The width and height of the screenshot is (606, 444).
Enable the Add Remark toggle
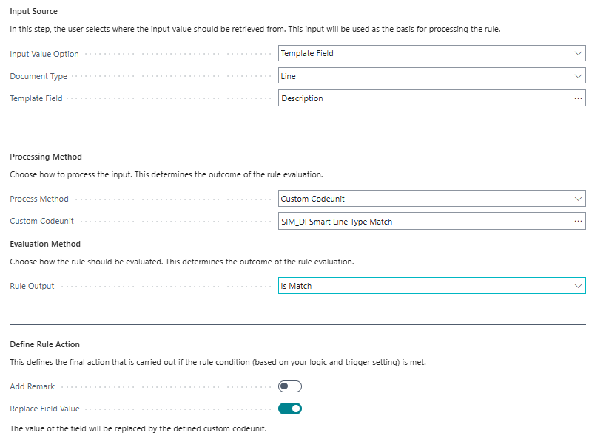coord(289,386)
